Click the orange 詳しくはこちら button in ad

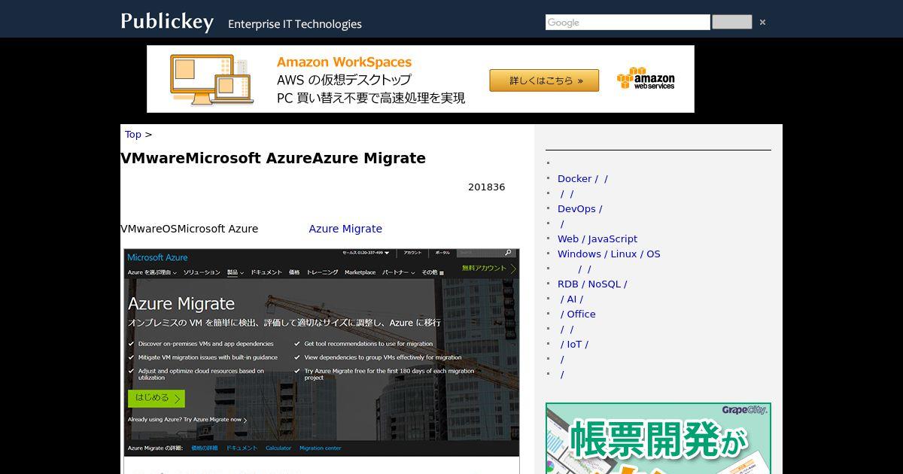(544, 81)
